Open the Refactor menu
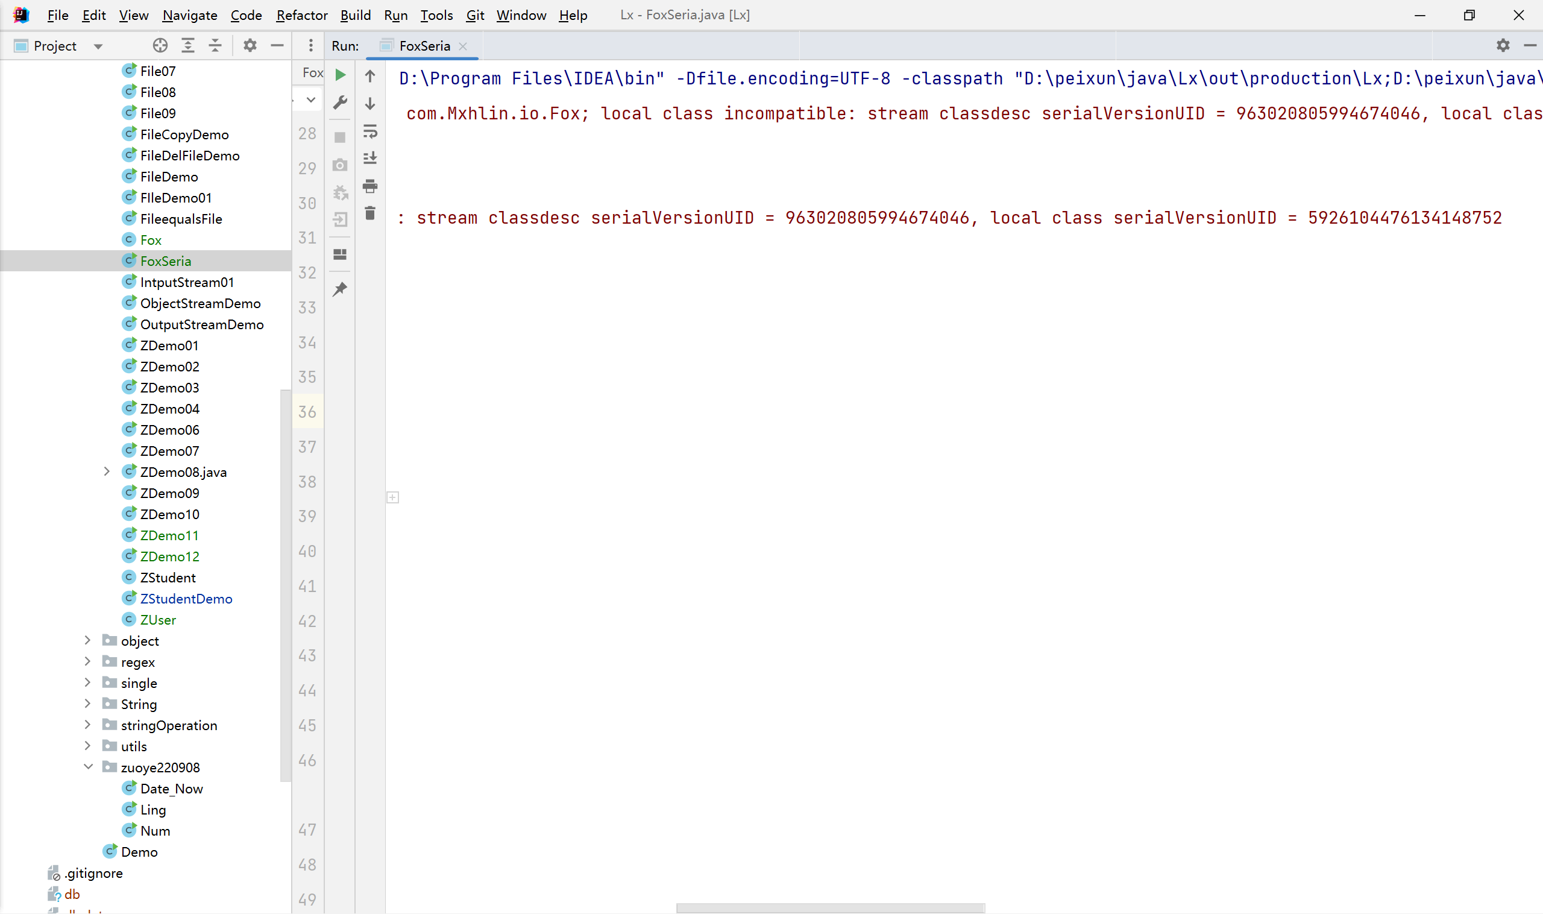 click(301, 15)
